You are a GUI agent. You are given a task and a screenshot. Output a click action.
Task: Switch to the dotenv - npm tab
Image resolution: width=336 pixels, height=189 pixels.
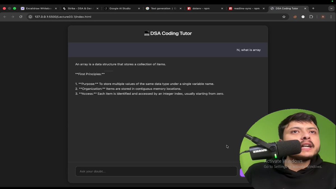point(205,8)
